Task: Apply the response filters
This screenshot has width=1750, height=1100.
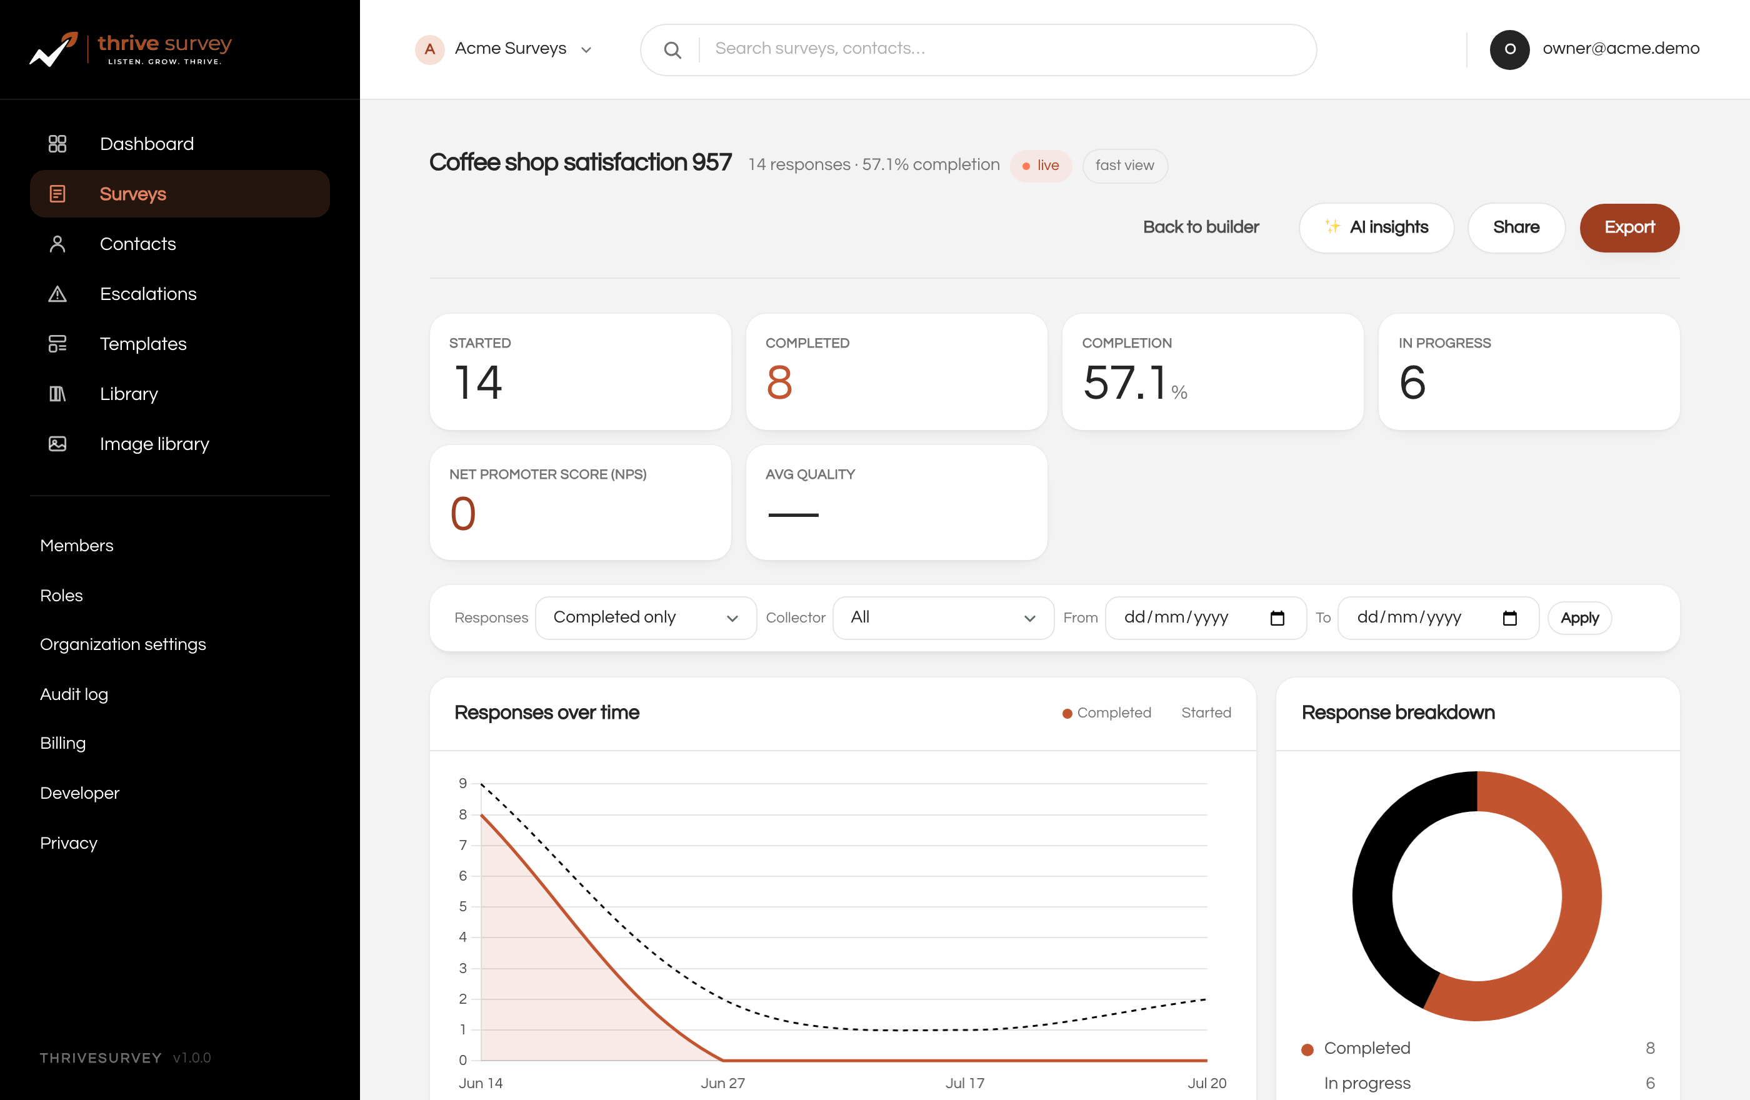Action: coord(1579,618)
